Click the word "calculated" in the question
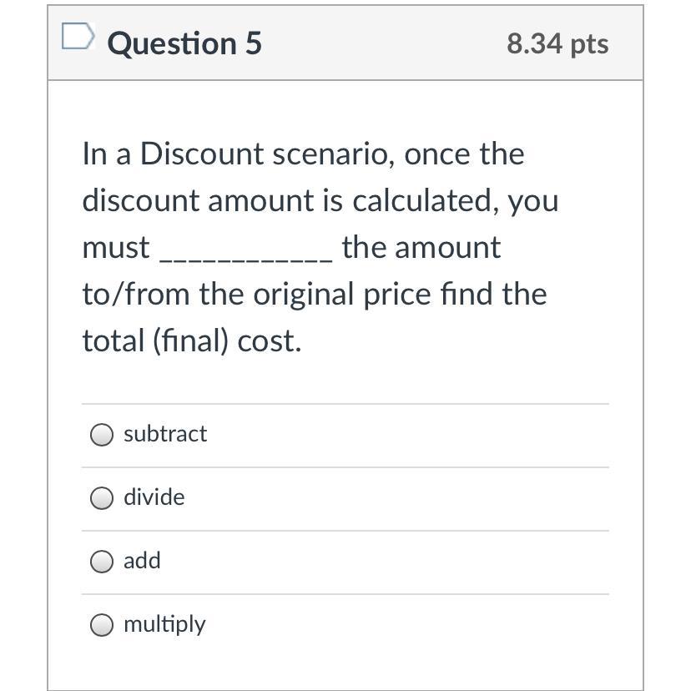 point(425,201)
